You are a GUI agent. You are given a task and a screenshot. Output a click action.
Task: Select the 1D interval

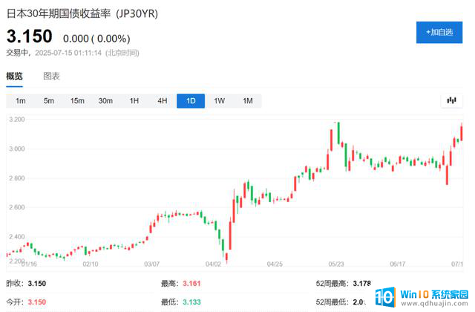click(x=191, y=101)
